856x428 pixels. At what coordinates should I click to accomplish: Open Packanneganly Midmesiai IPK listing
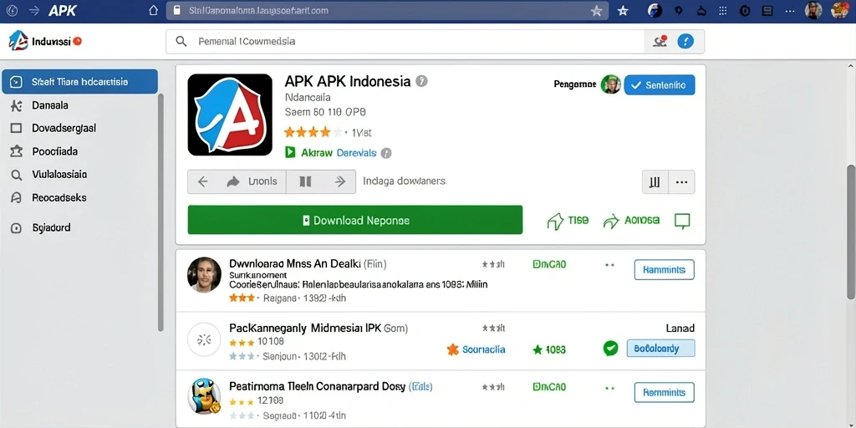coord(318,328)
